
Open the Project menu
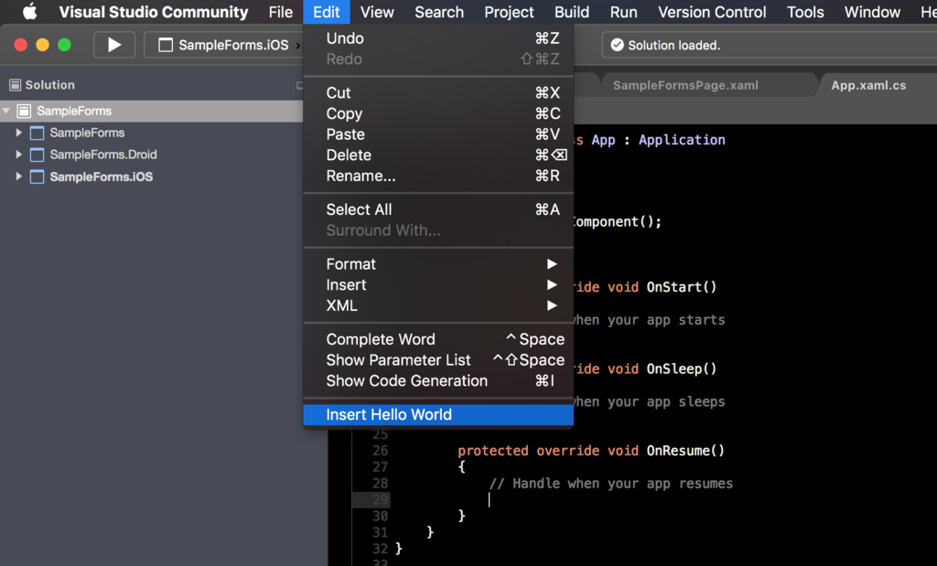tap(509, 12)
